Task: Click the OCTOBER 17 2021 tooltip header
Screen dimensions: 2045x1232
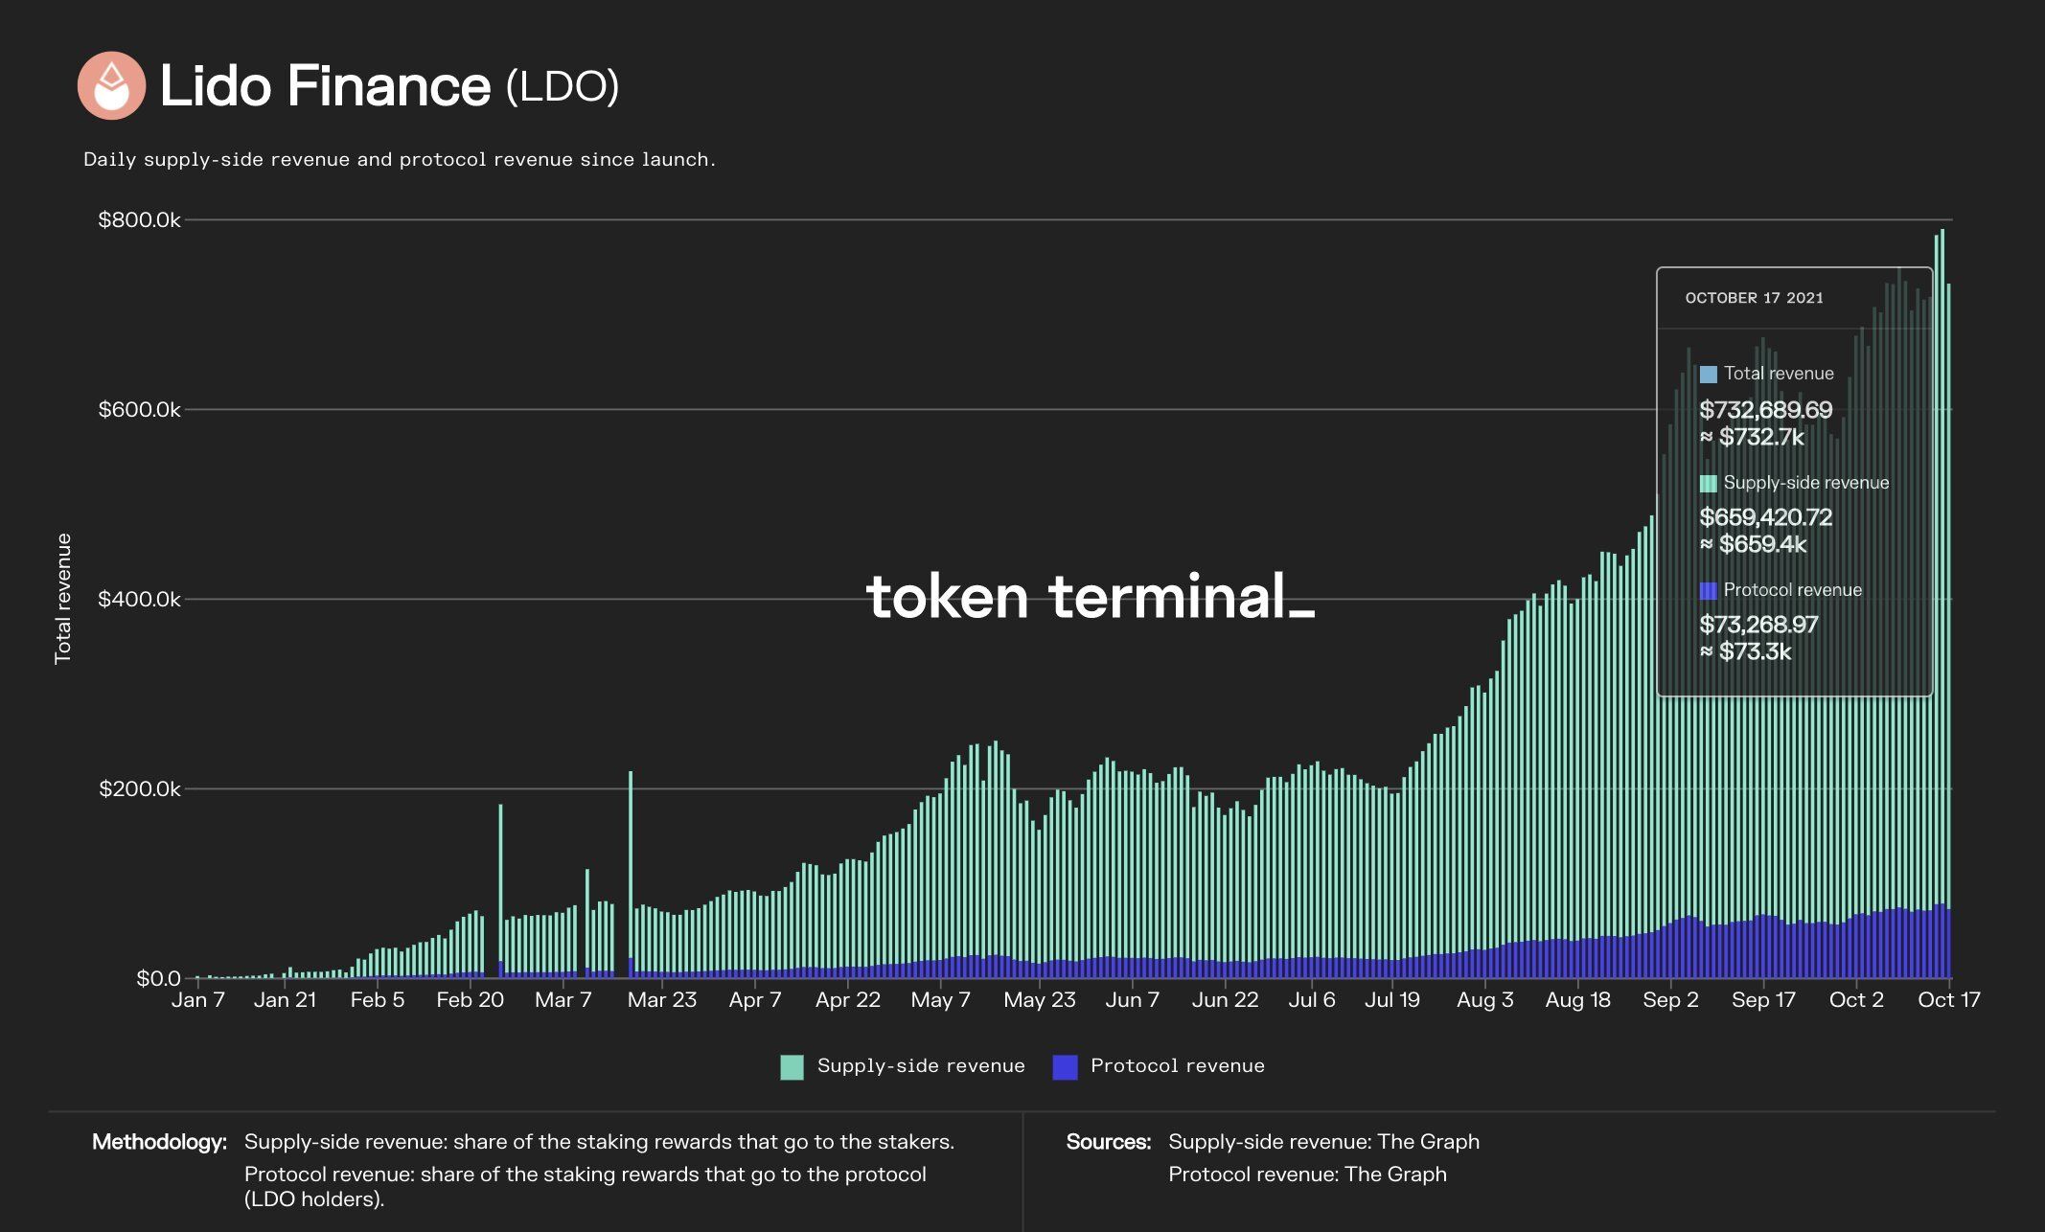Action: (1754, 298)
